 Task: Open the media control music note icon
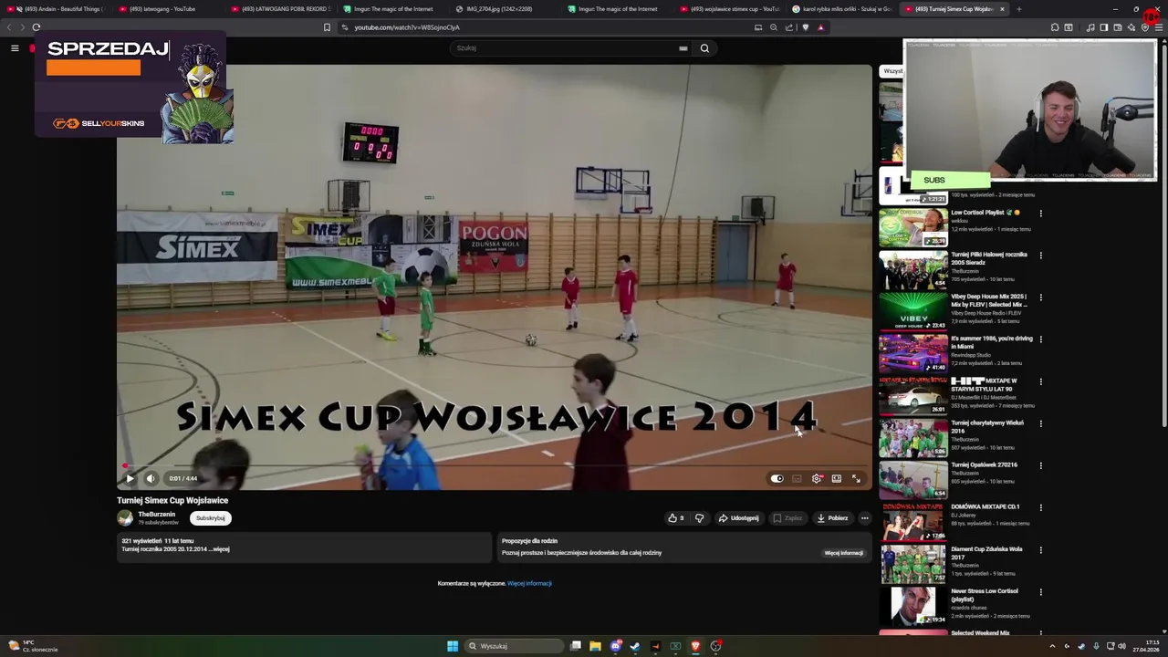(x=1090, y=27)
